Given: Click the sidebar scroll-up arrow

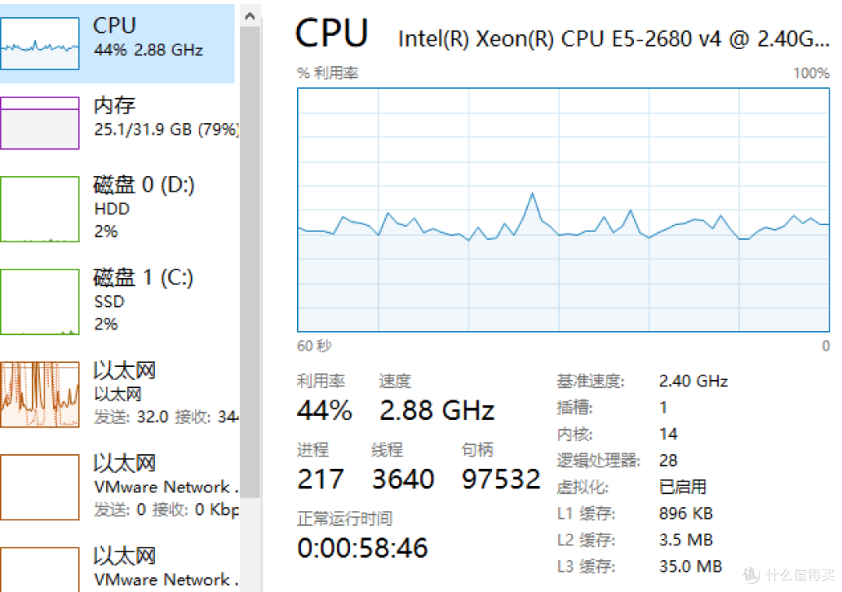Looking at the screenshot, I should pyautogui.click(x=249, y=16).
